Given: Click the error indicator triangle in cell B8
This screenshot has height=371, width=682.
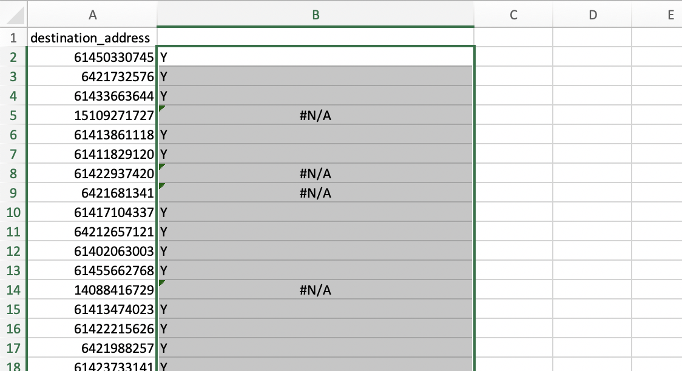Looking at the screenshot, I should (161, 166).
